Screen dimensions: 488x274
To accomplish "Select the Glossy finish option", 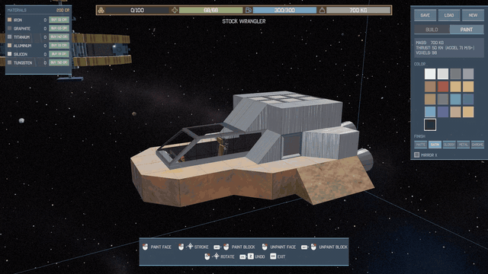I will coord(449,145).
